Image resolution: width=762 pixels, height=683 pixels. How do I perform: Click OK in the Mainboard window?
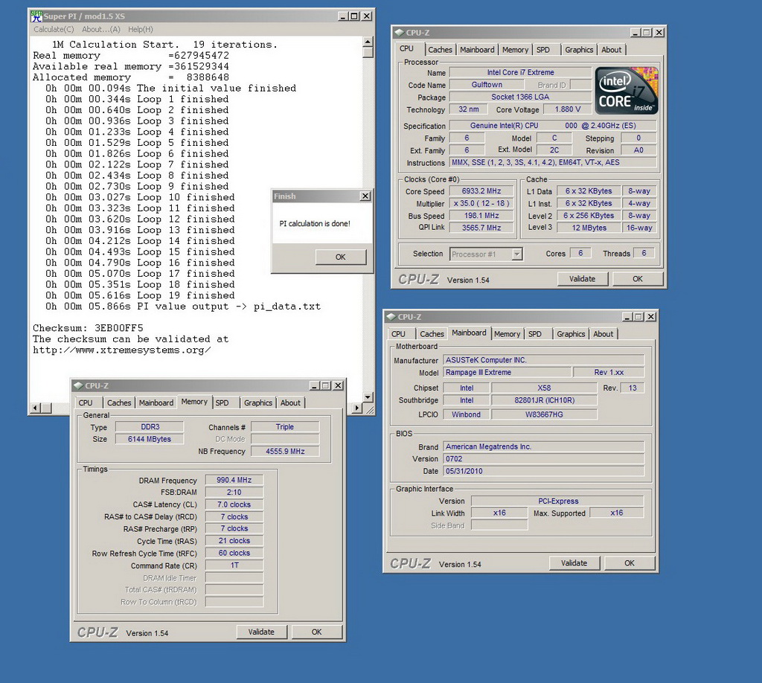pyautogui.click(x=630, y=563)
